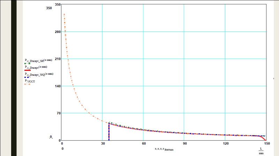Click the x-axis lower limit 0 field
279x156 pixels.
coord(63,149)
